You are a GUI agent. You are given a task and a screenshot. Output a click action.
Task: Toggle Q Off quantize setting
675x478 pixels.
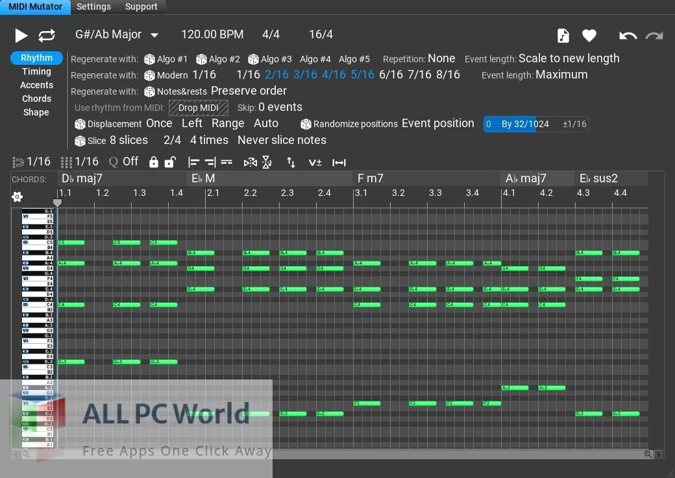(123, 161)
